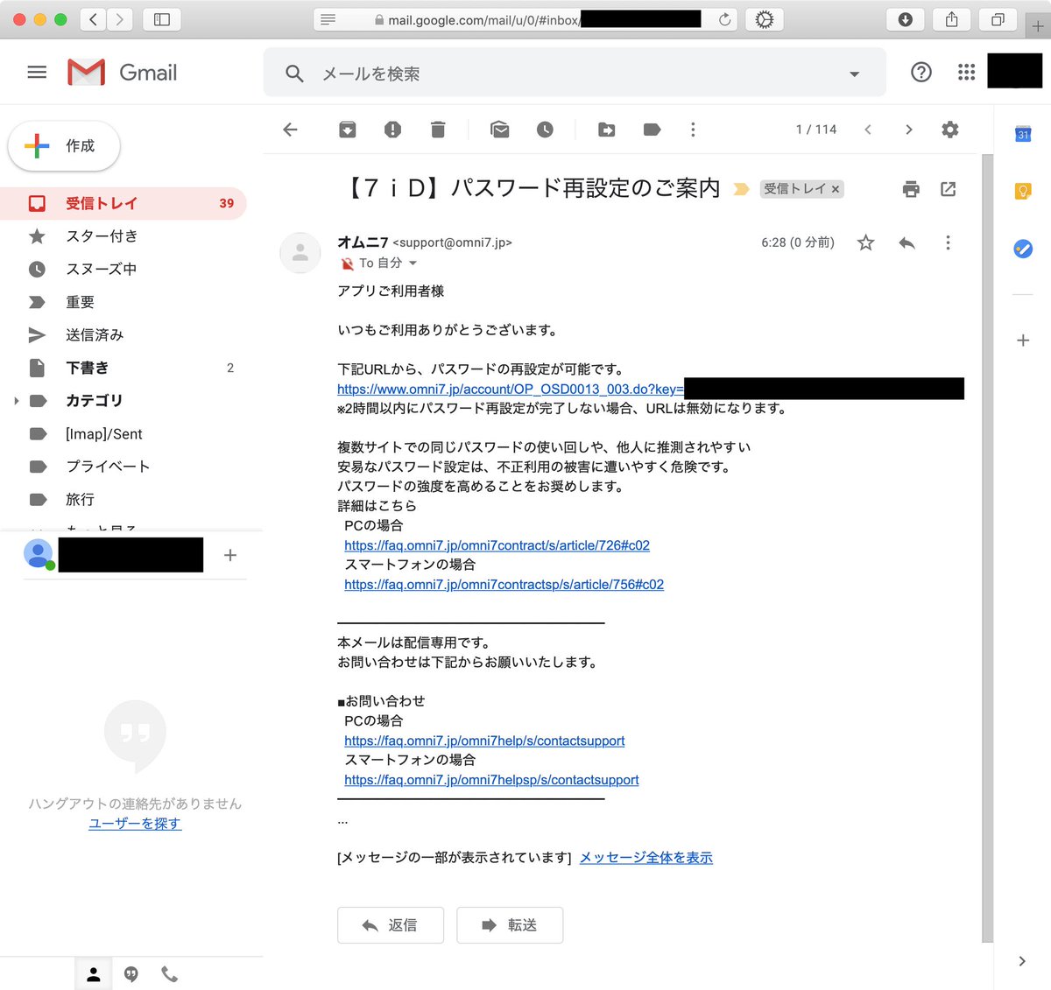Open the Google apps grid
This screenshot has height=990, width=1051.
pyautogui.click(x=966, y=73)
